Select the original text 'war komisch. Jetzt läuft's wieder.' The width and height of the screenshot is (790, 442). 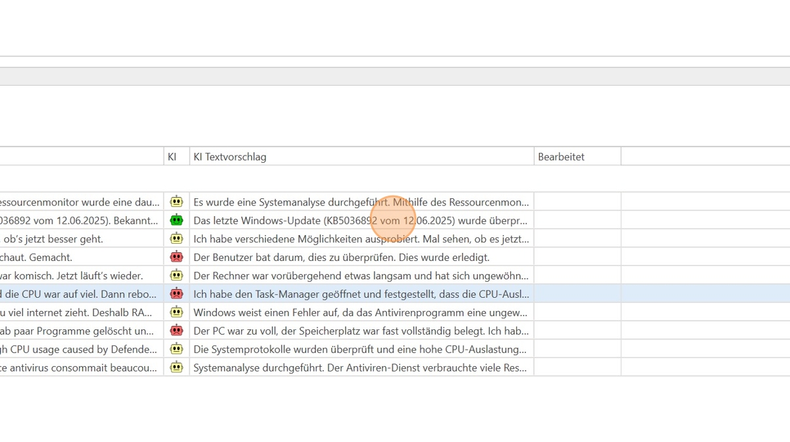pos(71,275)
